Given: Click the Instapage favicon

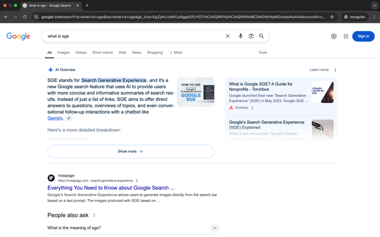Looking at the screenshot, I should click(51, 178).
